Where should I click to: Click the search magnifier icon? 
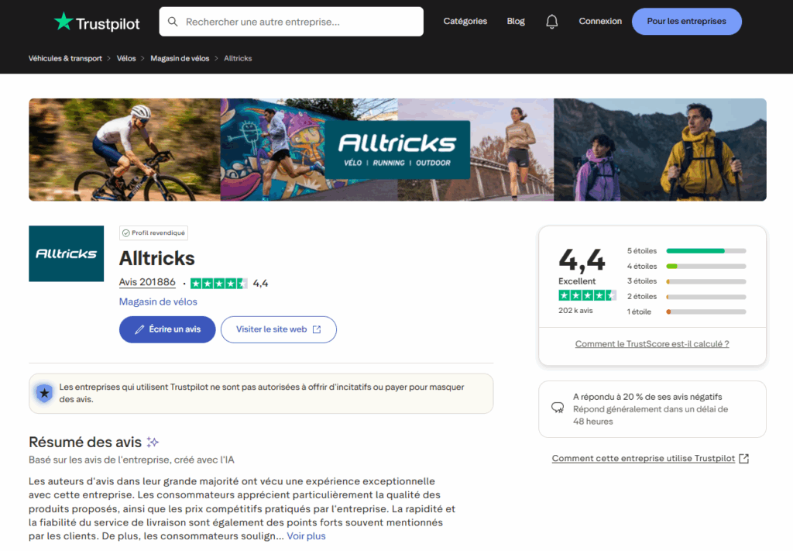click(173, 22)
